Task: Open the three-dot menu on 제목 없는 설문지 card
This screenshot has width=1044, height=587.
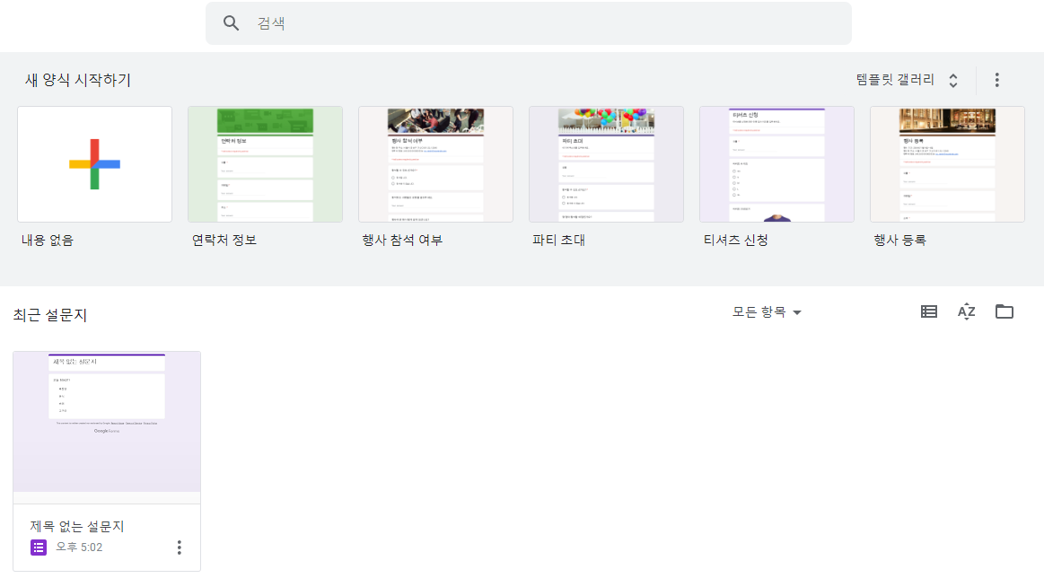Action: click(x=179, y=547)
